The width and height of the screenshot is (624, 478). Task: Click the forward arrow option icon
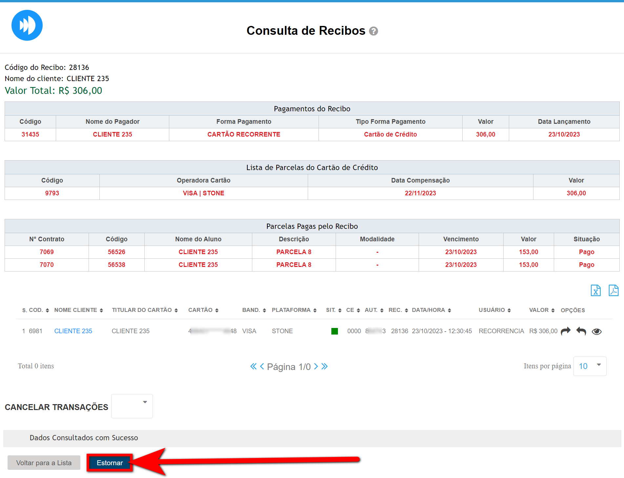(x=566, y=331)
